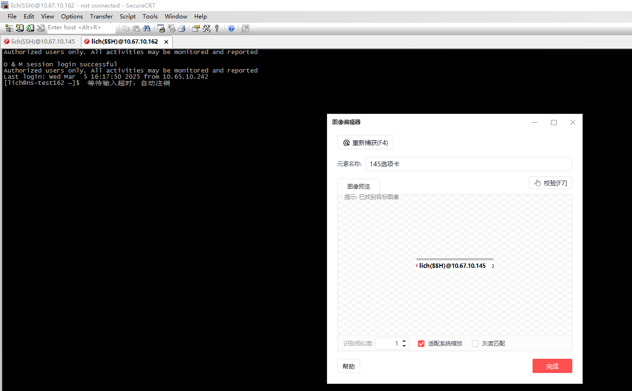The image size is (632, 391).
Task: Click the printer icon in the toolbar
Action: pyautogui.click(x=181, y=28)
